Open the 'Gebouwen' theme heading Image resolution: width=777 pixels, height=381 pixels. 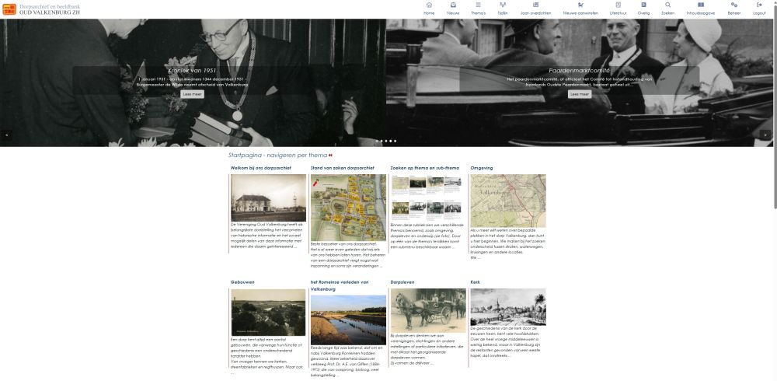pos(242,282)
